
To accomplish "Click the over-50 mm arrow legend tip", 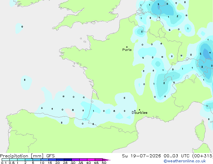I will click(x=106, y=160).
